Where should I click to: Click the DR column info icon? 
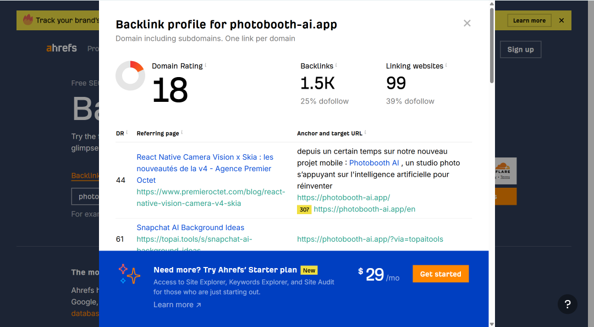pyautogui.click(x=127, y=132)
